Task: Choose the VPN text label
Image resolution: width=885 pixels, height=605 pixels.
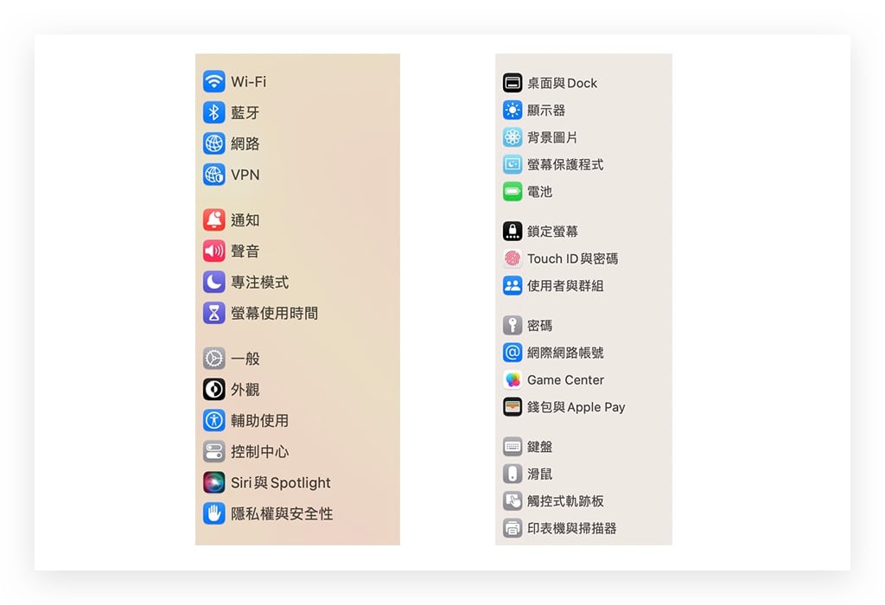Action: tap(245, 175)
